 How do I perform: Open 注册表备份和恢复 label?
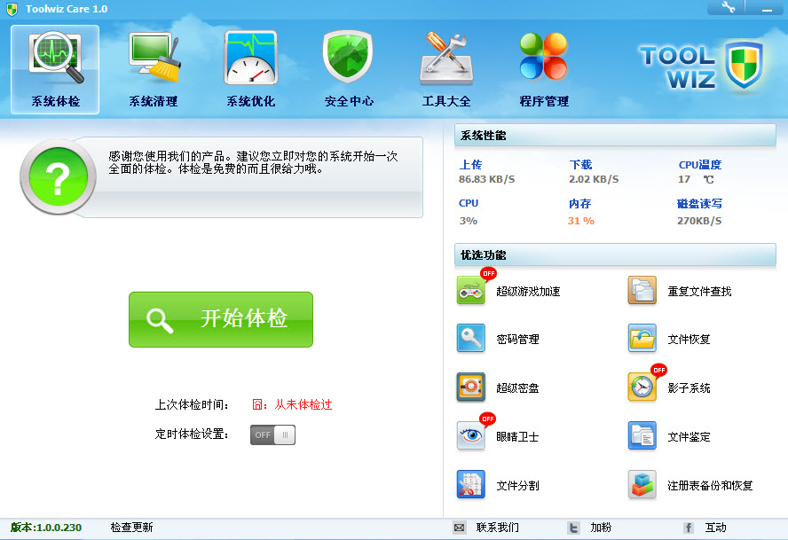pyautogui.click(x=710, y=486)
